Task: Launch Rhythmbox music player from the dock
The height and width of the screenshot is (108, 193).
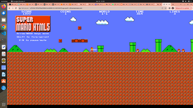Action: [4, 61]
